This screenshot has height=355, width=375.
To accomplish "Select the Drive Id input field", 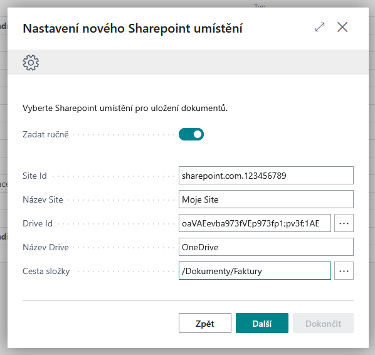I will (x=255, y=223).
